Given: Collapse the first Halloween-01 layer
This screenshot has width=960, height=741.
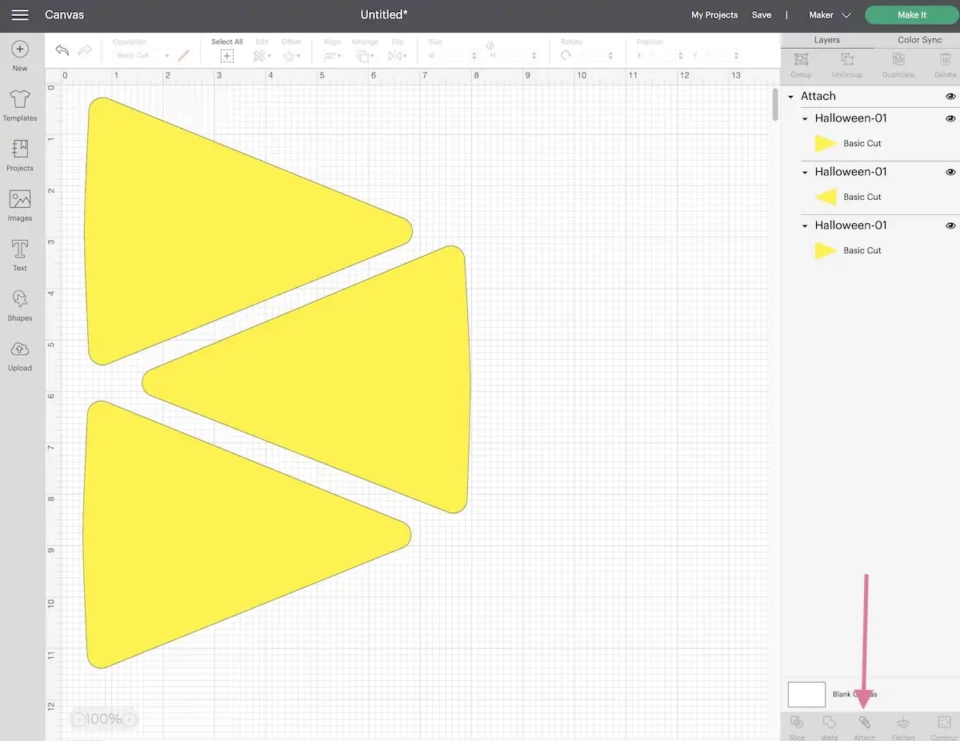Looking at the screenshot, I should pos(805,119).
